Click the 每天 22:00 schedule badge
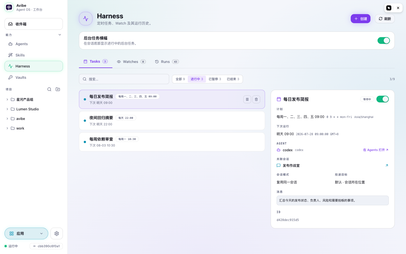This screenshot has width=406, height=254. [x=126, y=118]
